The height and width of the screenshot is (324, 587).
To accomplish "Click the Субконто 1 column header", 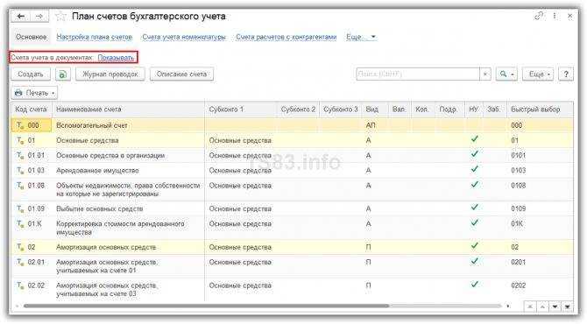I will (x=241, y=109).
